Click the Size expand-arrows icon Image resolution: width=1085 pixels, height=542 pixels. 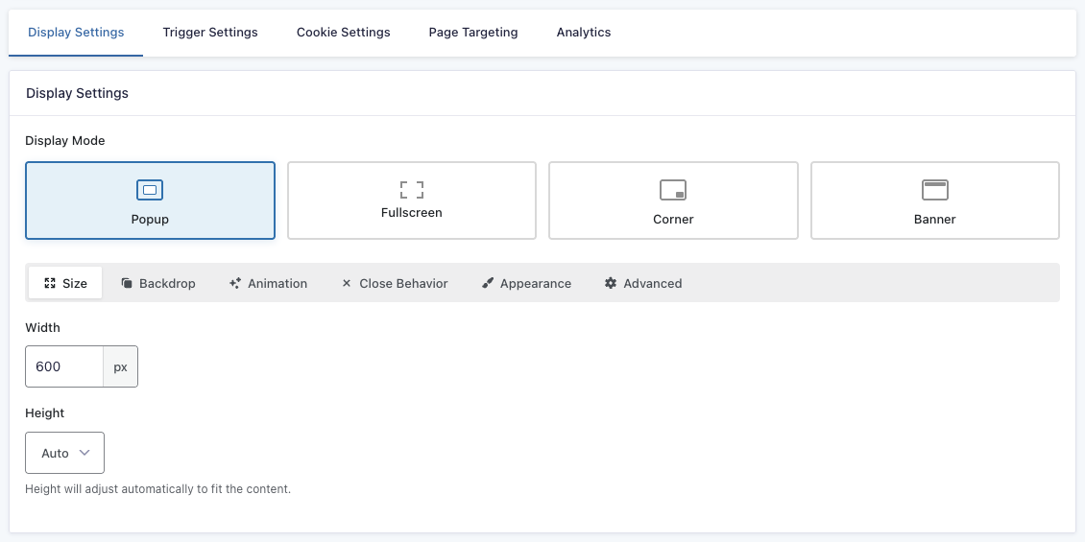[50, 283]
